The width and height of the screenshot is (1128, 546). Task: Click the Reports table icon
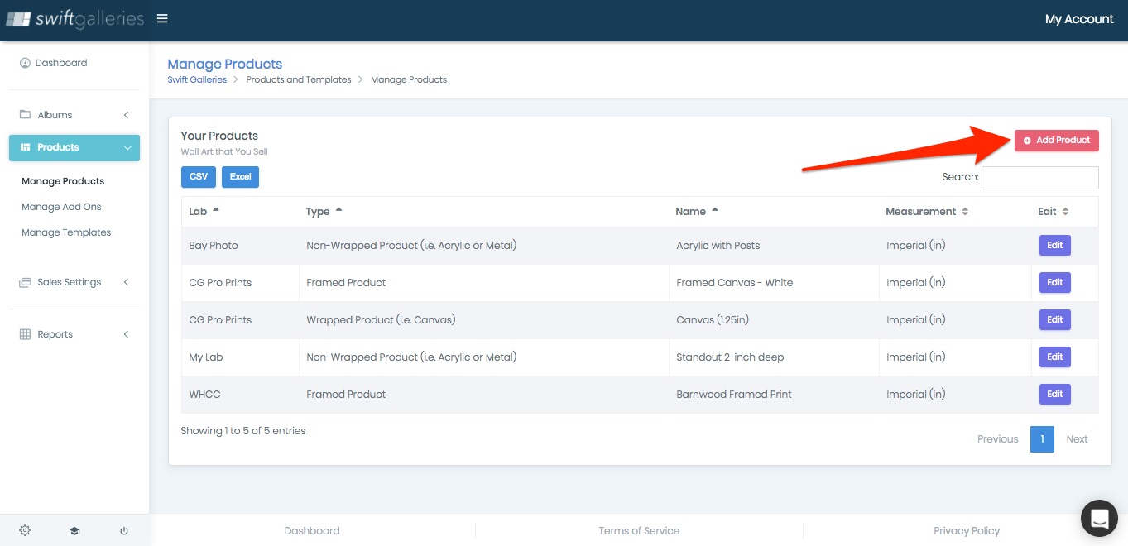tap(25, 334)
